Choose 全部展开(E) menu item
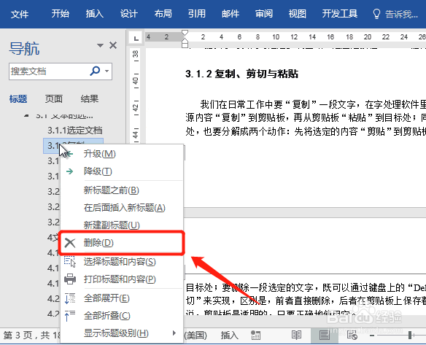 click(121, 298)
